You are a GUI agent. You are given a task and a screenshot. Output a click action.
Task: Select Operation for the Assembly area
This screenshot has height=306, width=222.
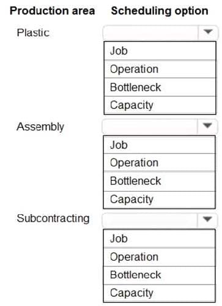159,163
